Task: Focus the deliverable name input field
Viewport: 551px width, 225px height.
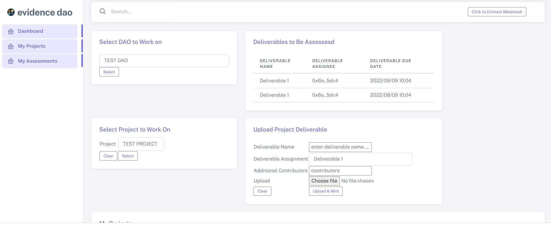Action: [340, 147]
